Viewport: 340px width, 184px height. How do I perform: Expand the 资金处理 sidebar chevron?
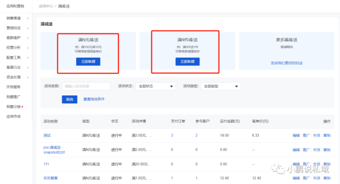[28, 77]
